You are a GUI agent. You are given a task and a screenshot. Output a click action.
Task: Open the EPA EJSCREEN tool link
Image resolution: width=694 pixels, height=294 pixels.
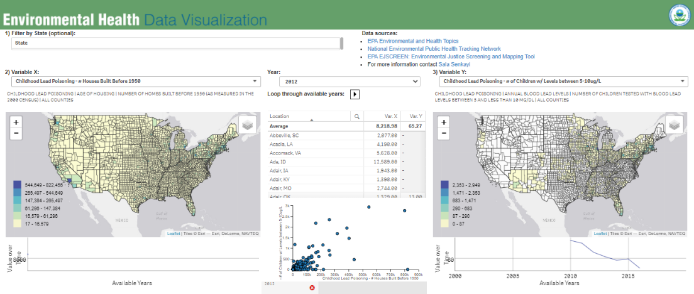[x=451, y=57]
